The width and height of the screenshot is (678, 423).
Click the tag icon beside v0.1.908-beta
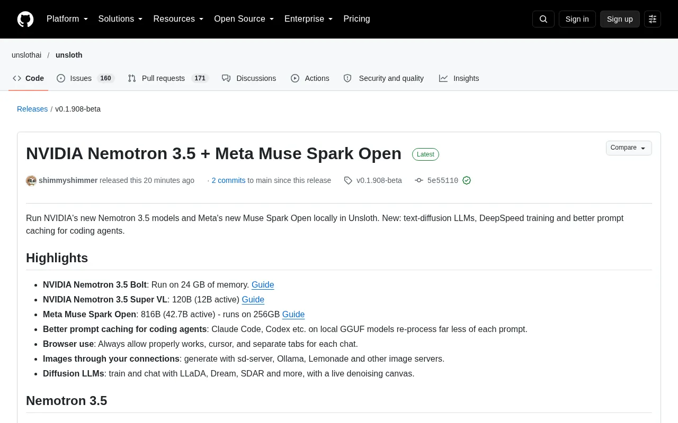click(x=348, y=181)
